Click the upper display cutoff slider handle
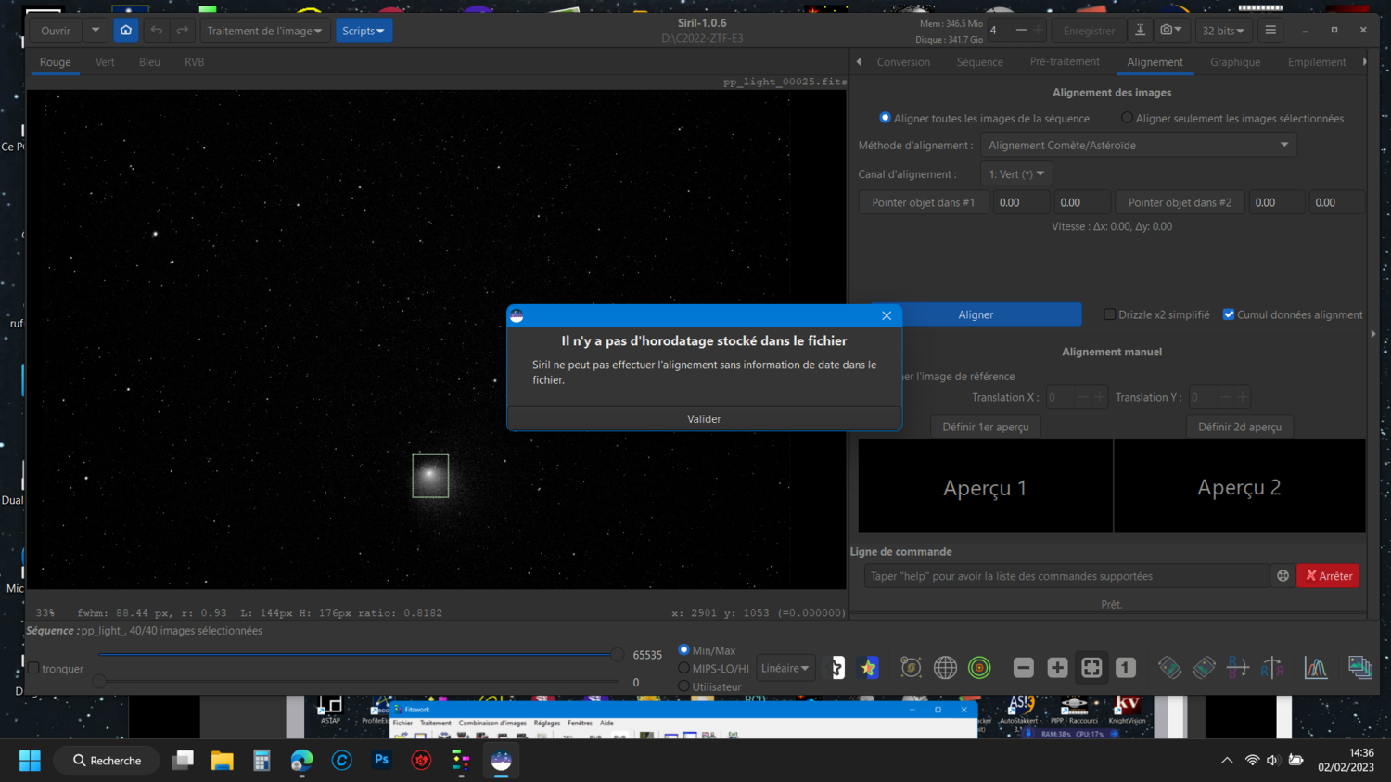Image resolution: width=1391 pixels, height=782 pixels. click(618, 654)
